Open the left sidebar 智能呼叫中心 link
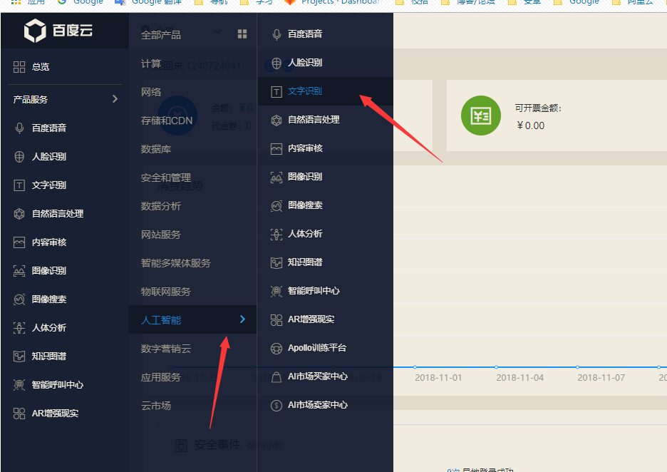Viewport: 667px width, 472px height. tap(58, 385)
